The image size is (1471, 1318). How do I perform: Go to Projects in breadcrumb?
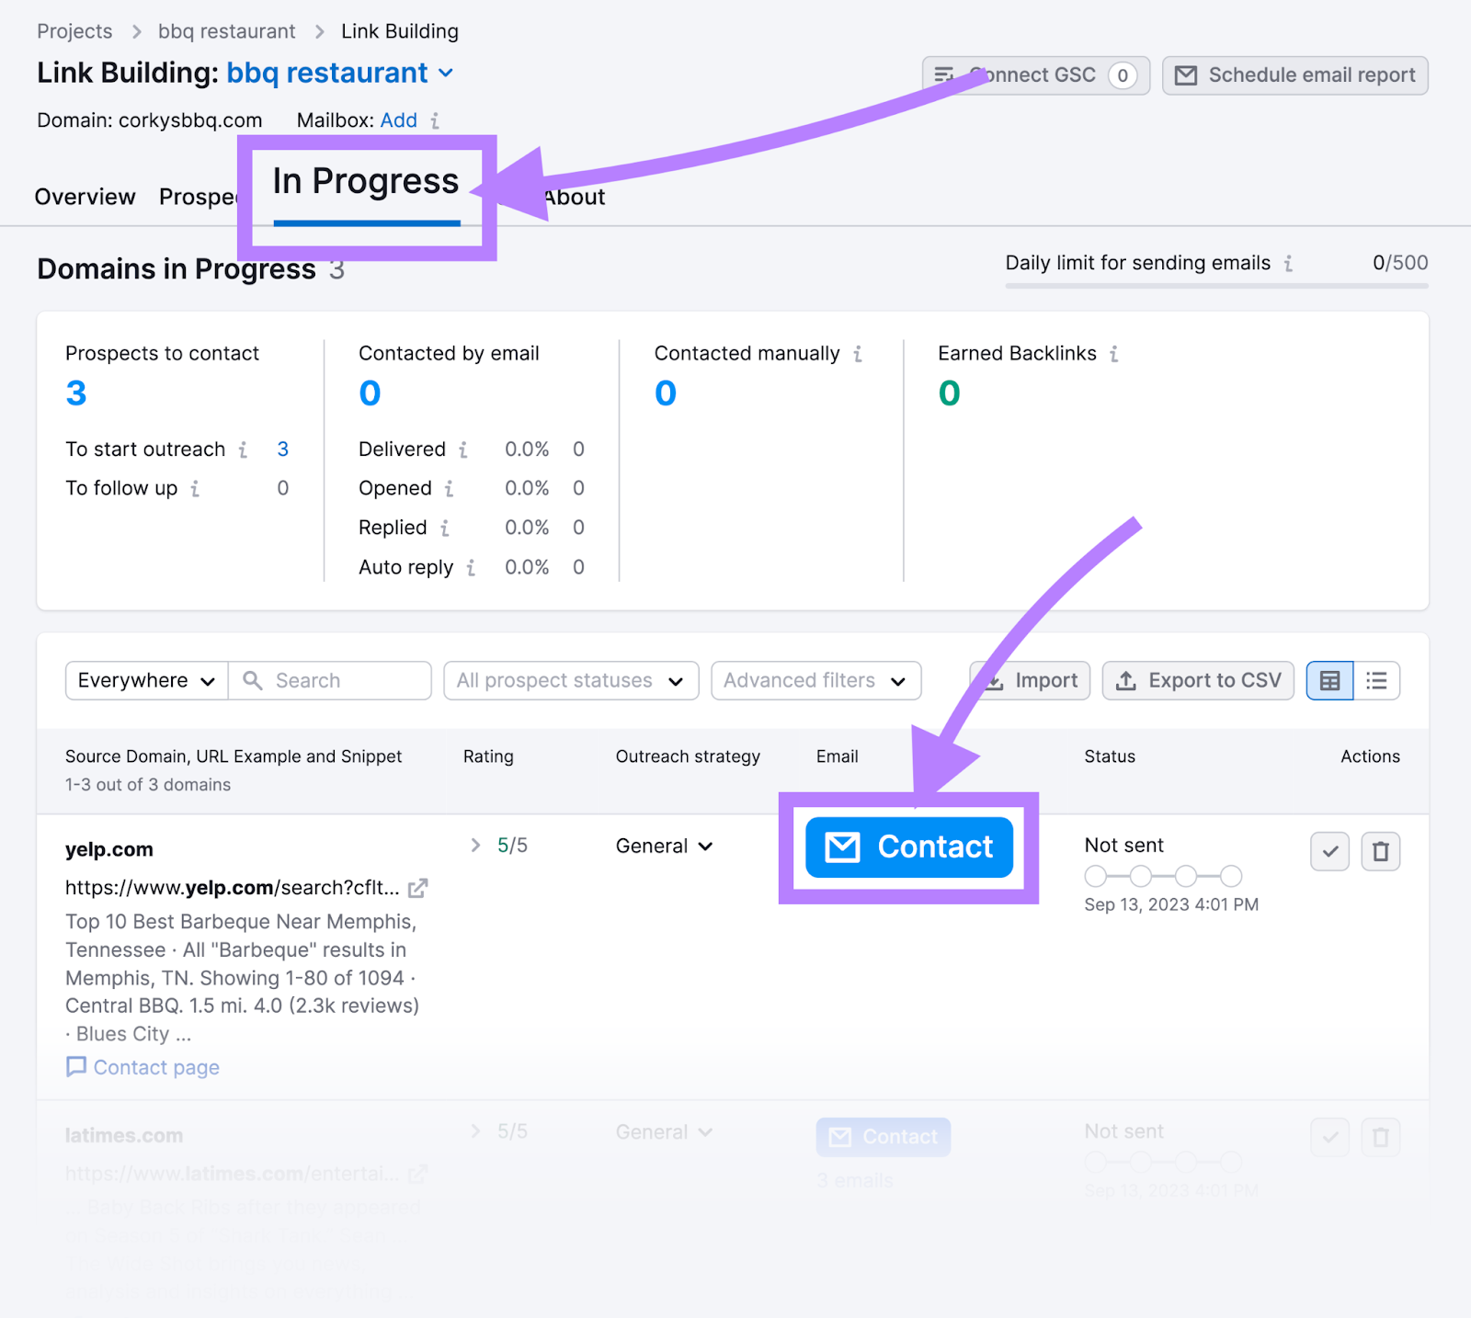click(x=74, y=31)
